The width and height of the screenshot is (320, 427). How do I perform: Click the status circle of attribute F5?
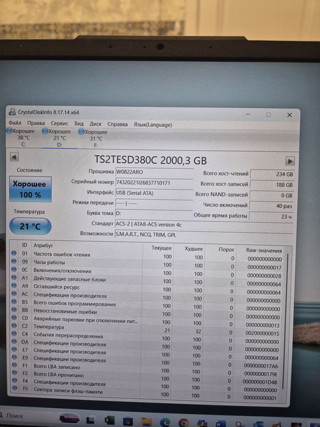pyautogui.click(x=15, y=388)
